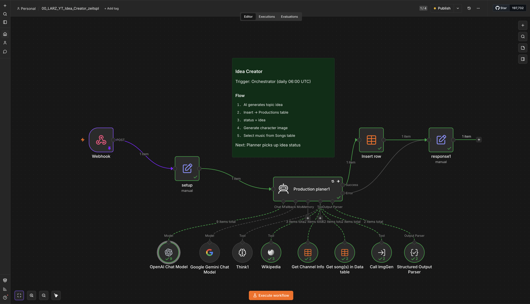Image resolution: width=530 pixels, height=304 pixels.
Task: Click the tidy-up workflow icon
Action: (56, 295)
